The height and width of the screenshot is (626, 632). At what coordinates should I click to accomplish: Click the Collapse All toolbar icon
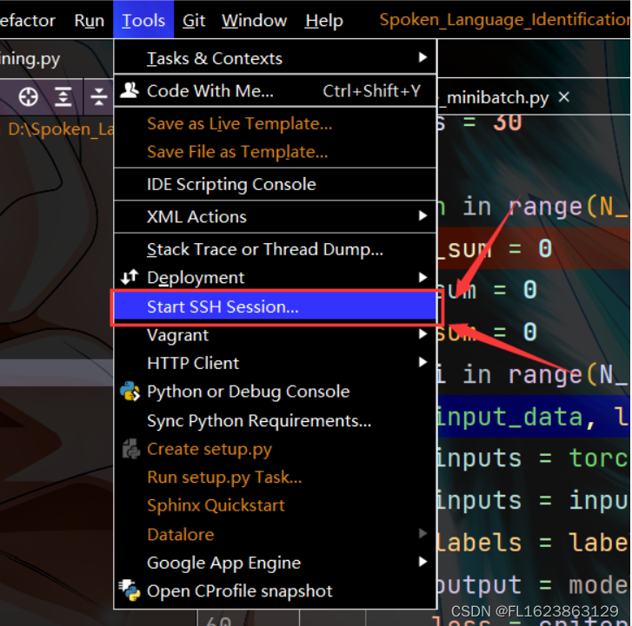98,97
